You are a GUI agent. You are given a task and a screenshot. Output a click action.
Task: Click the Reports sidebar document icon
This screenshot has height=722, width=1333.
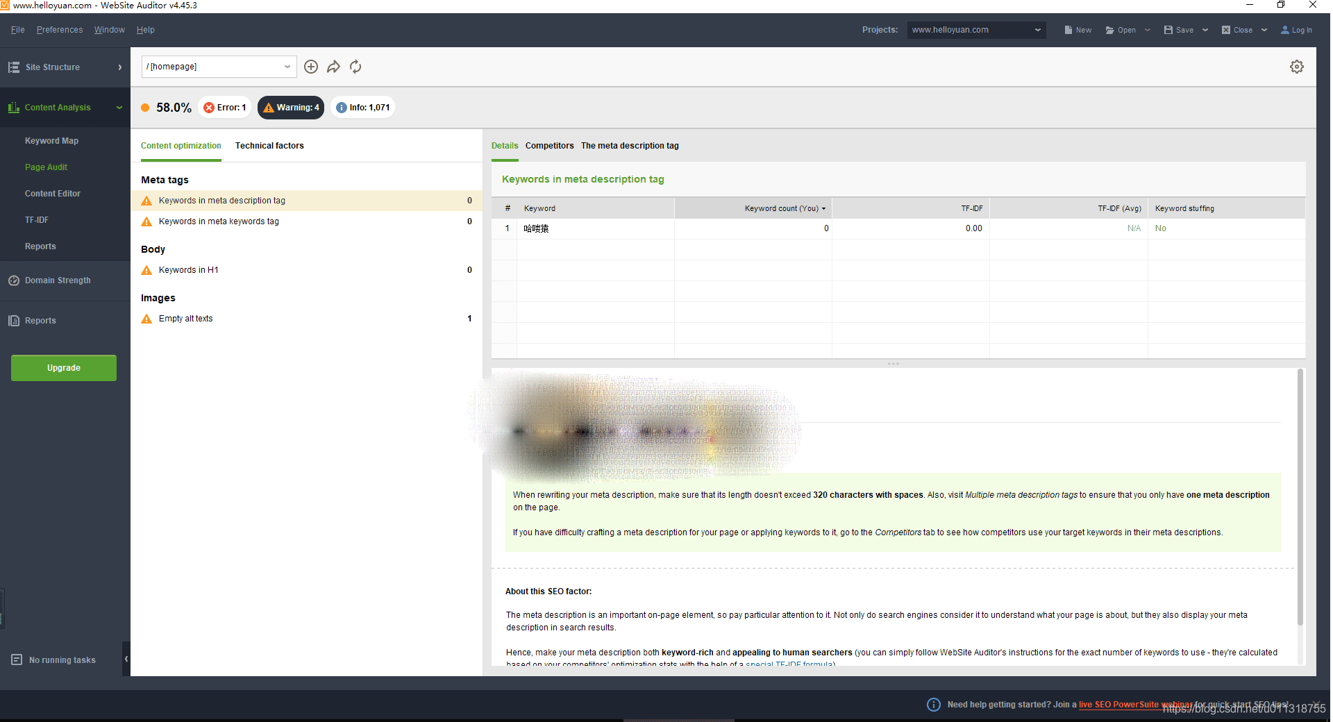(x=14, y=321)
